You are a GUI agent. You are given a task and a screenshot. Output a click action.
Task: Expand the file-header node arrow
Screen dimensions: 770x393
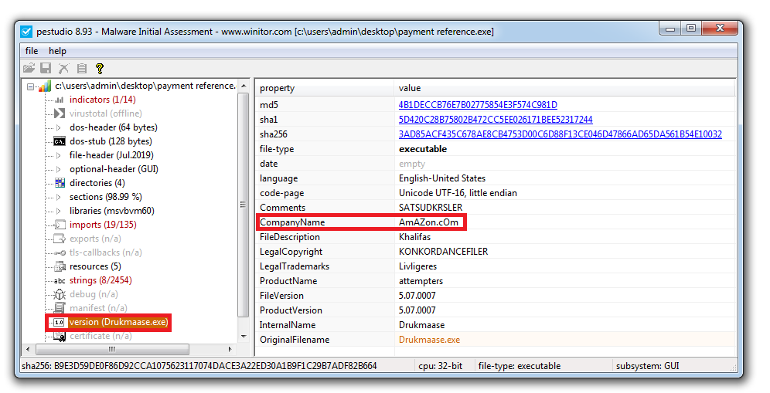pos(59,155)
